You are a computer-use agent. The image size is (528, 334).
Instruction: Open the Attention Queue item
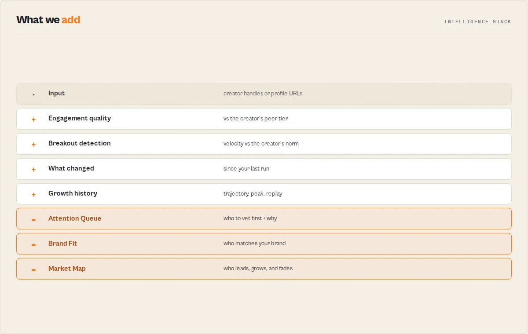coord(264,219)
